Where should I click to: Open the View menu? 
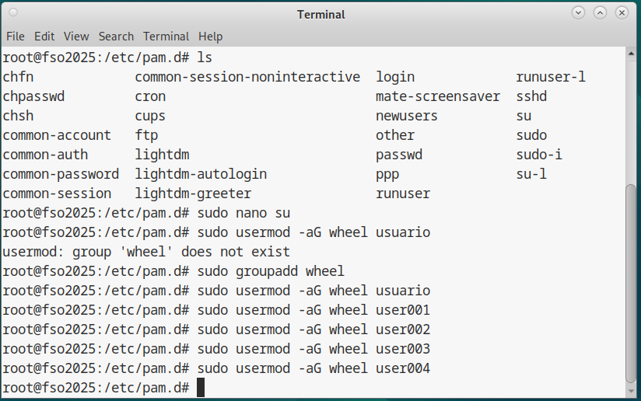click(76, 36)
